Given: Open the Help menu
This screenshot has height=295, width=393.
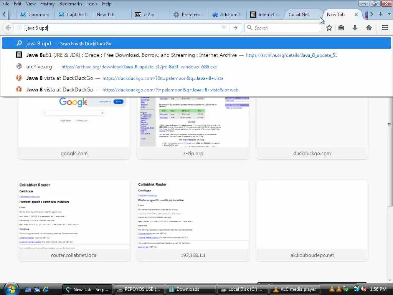Looking at the screenshot, I should [x=107, y=4].
